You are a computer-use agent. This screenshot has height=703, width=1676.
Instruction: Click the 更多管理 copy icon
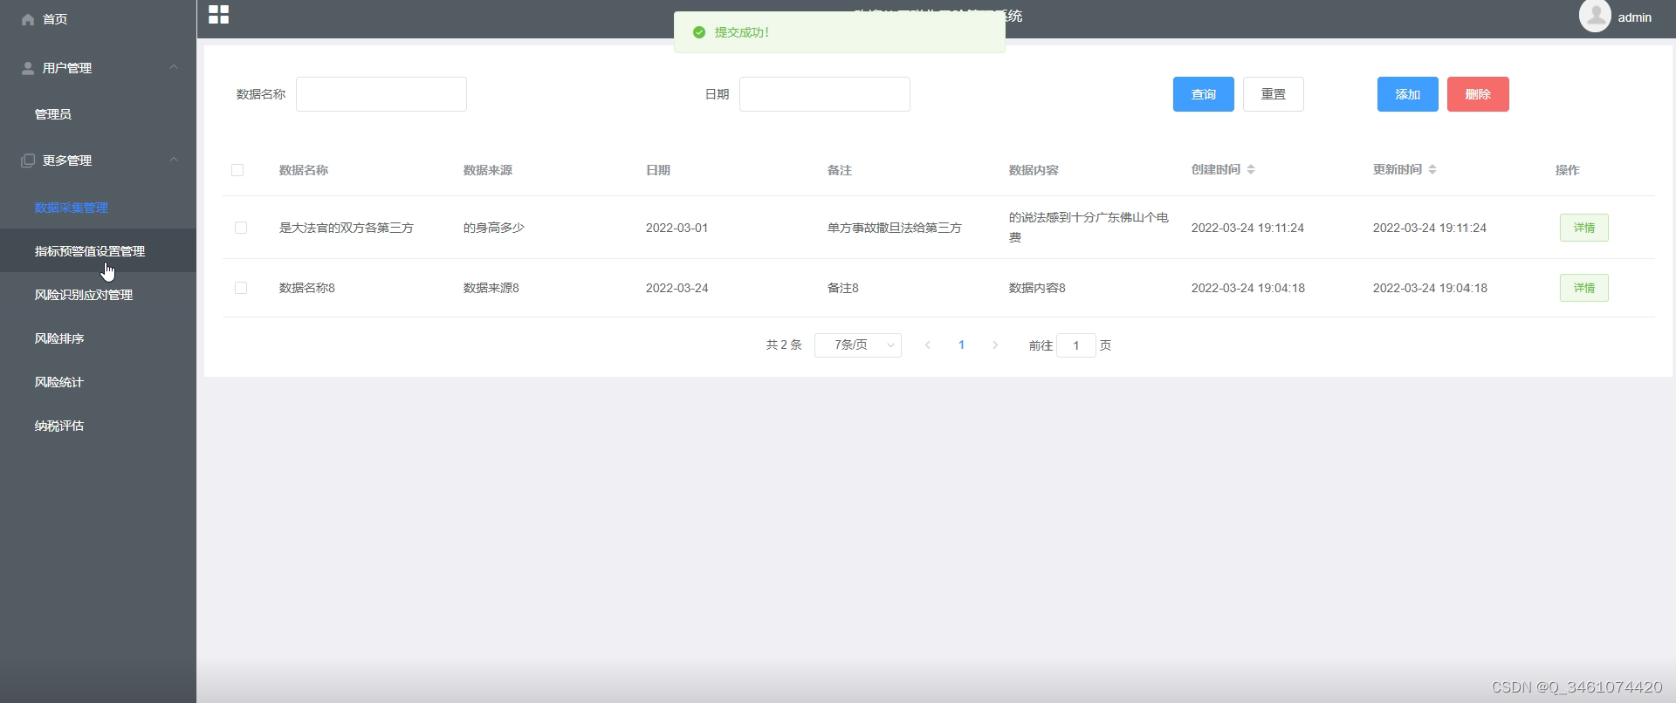click(28, 160)
